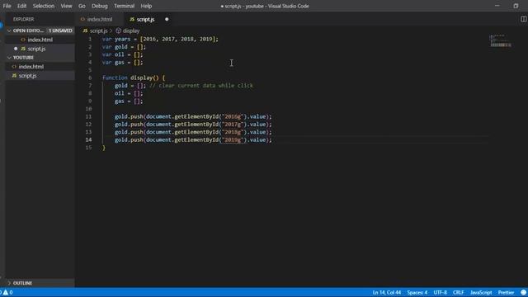The image size is (528, 297).
Task: Click the Prettier status item
Action: (506, 292)
